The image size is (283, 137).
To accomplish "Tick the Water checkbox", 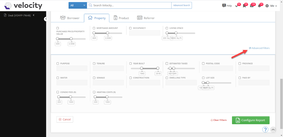I will [x=58, y=78].
